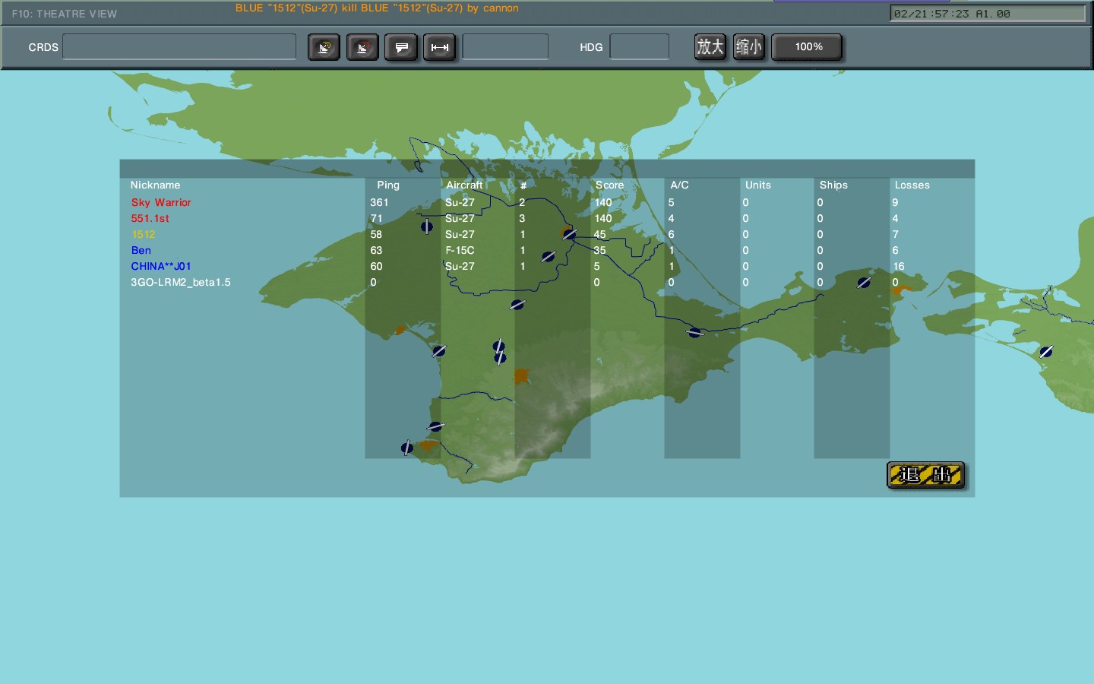Open the chat message panel icon
The image size is (1094, 684).
tap(401, 46)
